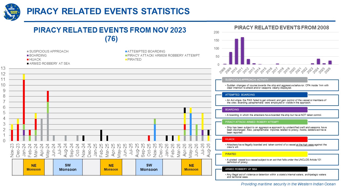Click the black Feb-25 bar

coord(101,135)
